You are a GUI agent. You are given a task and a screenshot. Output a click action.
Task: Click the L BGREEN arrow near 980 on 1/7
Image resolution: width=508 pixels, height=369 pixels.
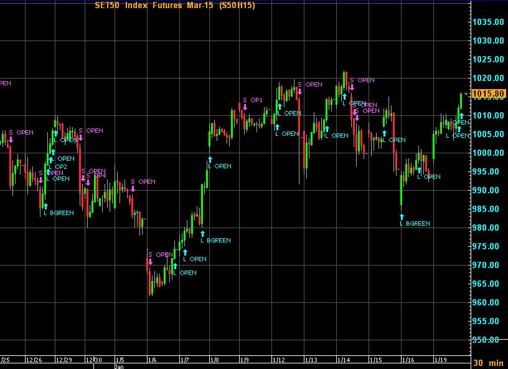pyautogui.click(x=202, y=233)
